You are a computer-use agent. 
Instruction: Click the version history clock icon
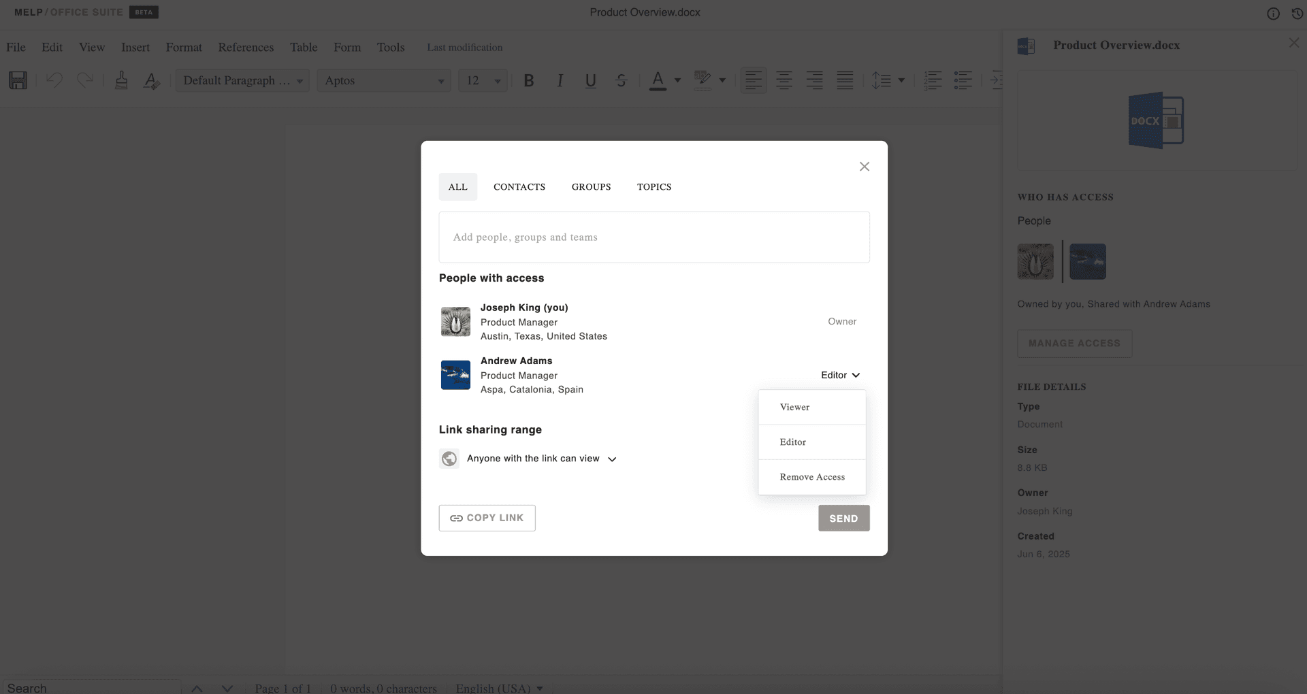pyautogui.click(x=1297, y=14)
